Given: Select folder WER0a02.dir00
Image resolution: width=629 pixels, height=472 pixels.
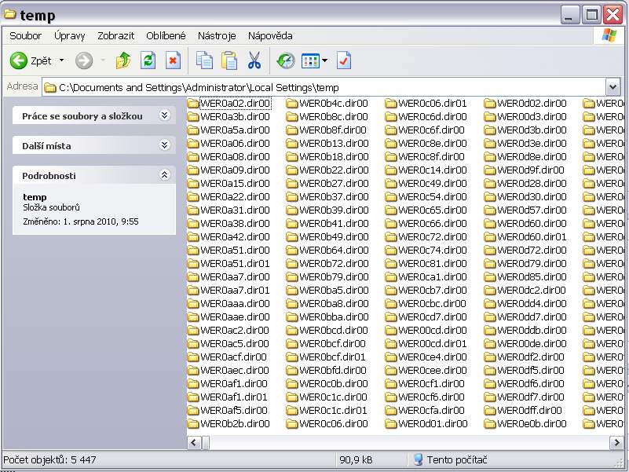Looking at the screenshot, I should click(234, 104).
